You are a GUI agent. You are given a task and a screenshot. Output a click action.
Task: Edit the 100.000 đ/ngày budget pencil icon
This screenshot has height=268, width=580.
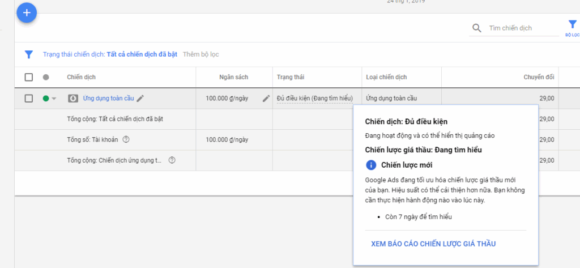point(266,99)
